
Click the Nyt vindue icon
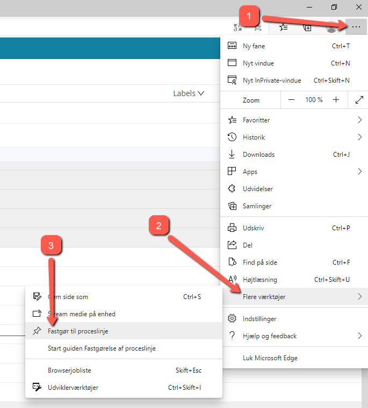pyautogui.click(x=232, y=63)
